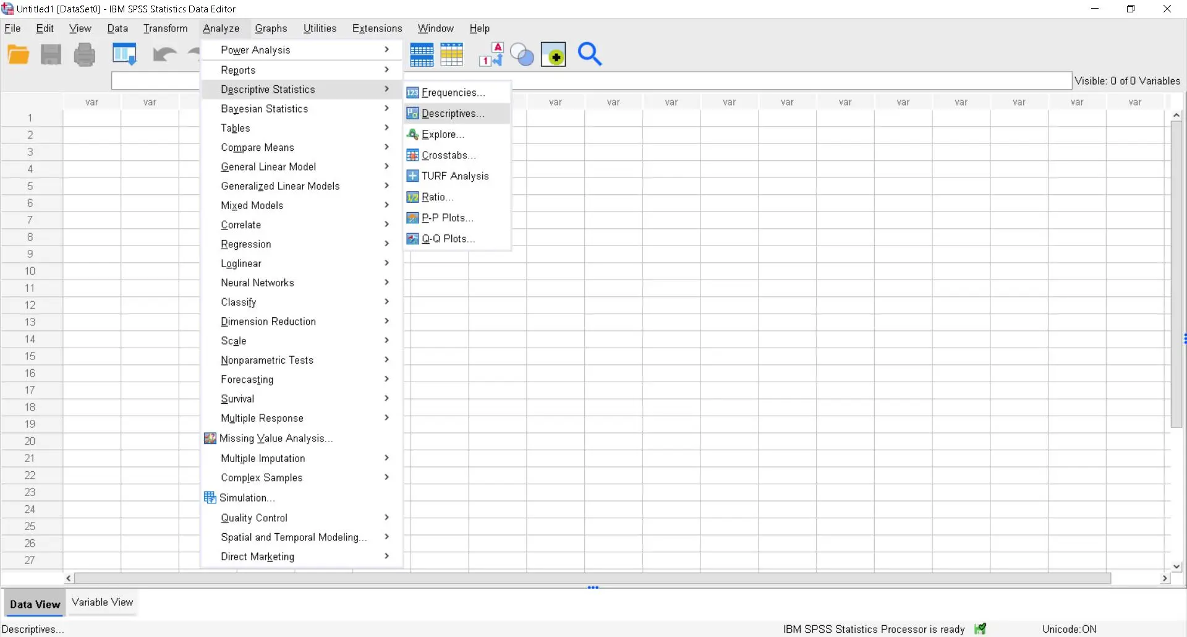Open the Crosstabs dialog from the submenu

tap(448, 155)
